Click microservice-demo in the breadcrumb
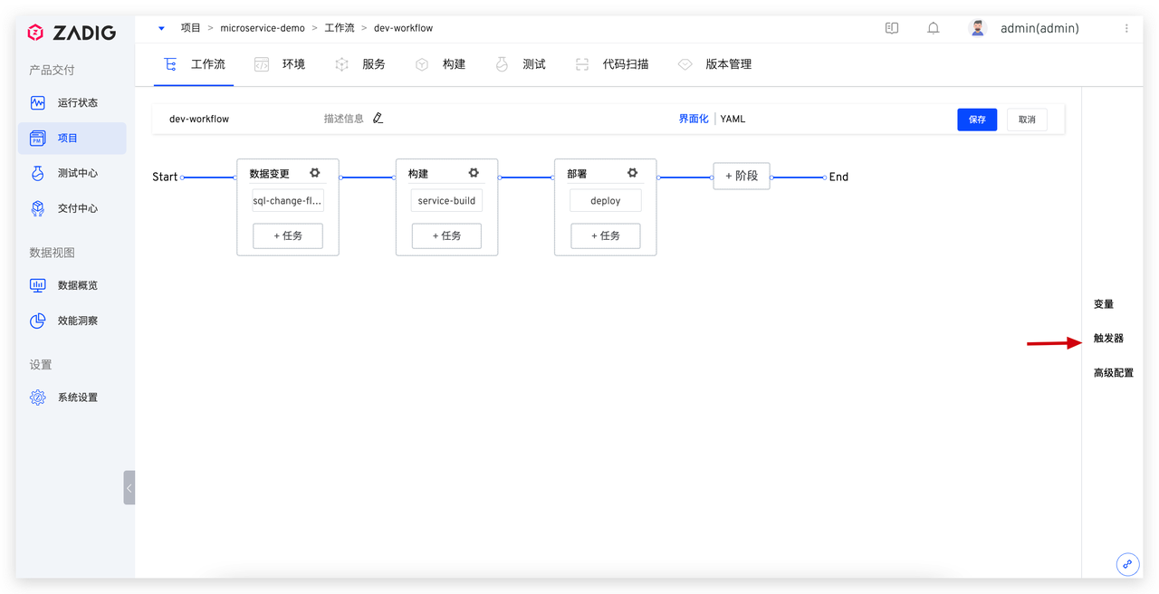1159x594 pixels. point(263,28)
